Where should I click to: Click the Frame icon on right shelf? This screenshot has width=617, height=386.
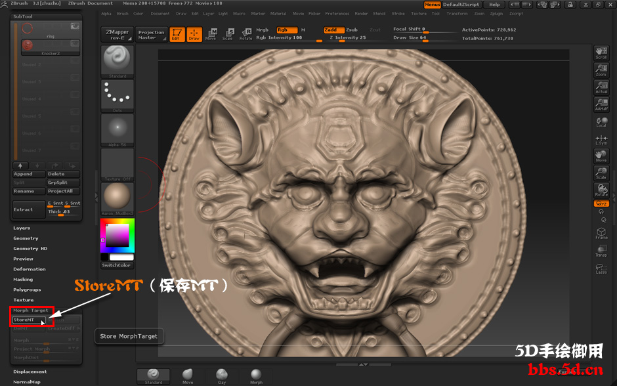click(601, 233)
